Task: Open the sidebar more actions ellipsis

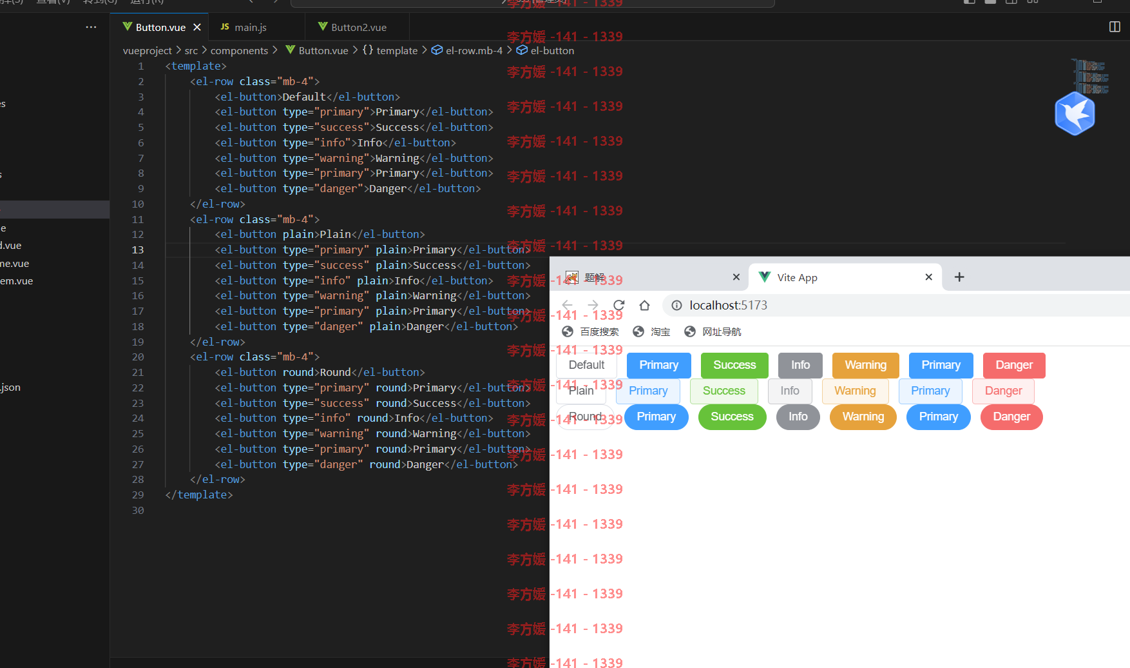Action: click(91, 27)
